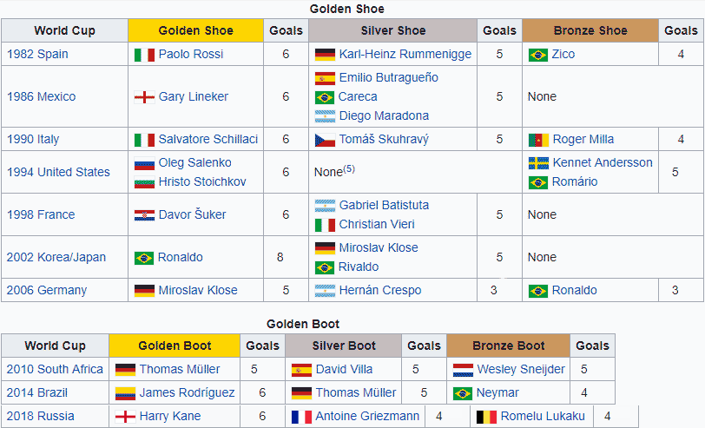Click the Bronze Boot column header
Viewport: 705px width, 428px height.
pyautogui.click(x=508, y=346)
